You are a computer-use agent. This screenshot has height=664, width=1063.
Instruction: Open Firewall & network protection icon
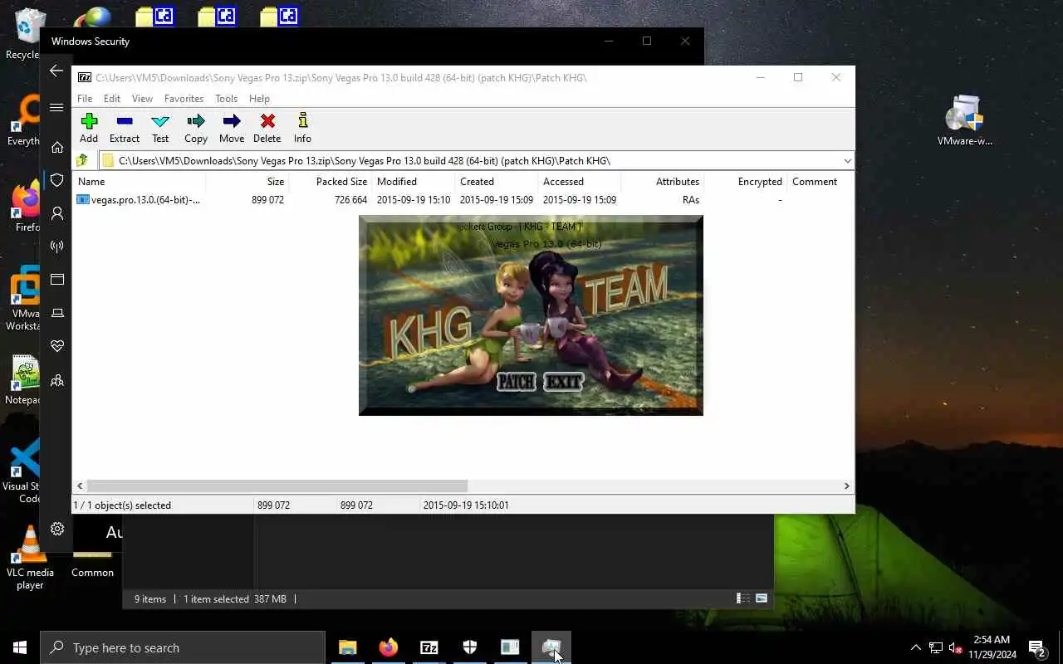(56, 247)
